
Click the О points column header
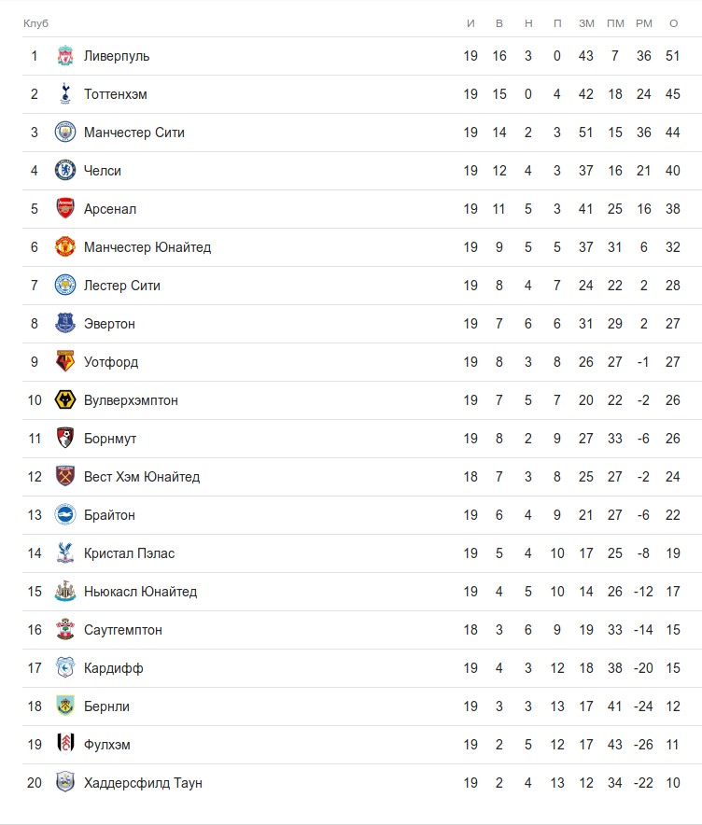[x=673, y=22]
